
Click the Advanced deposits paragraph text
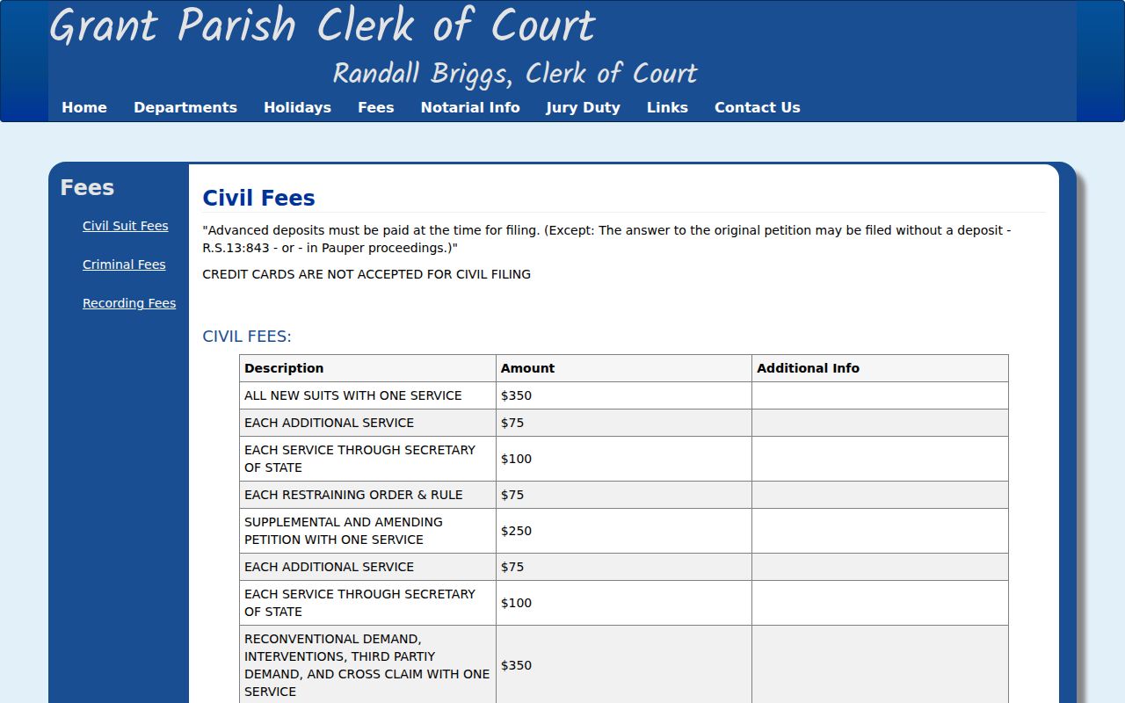pos(606,239)
